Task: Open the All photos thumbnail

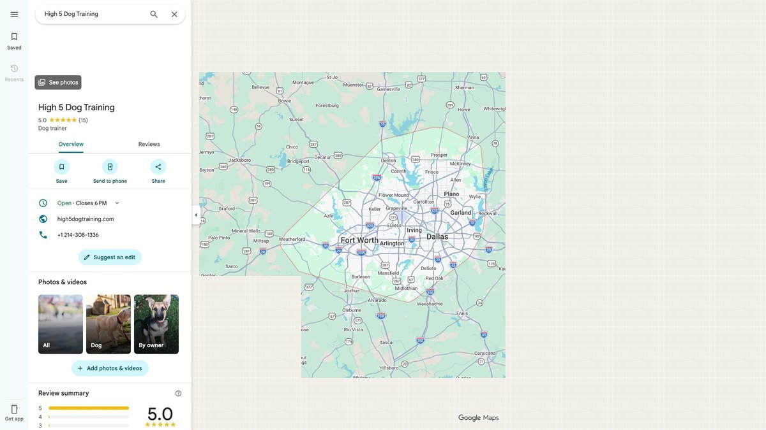Action: coord(61,324)
